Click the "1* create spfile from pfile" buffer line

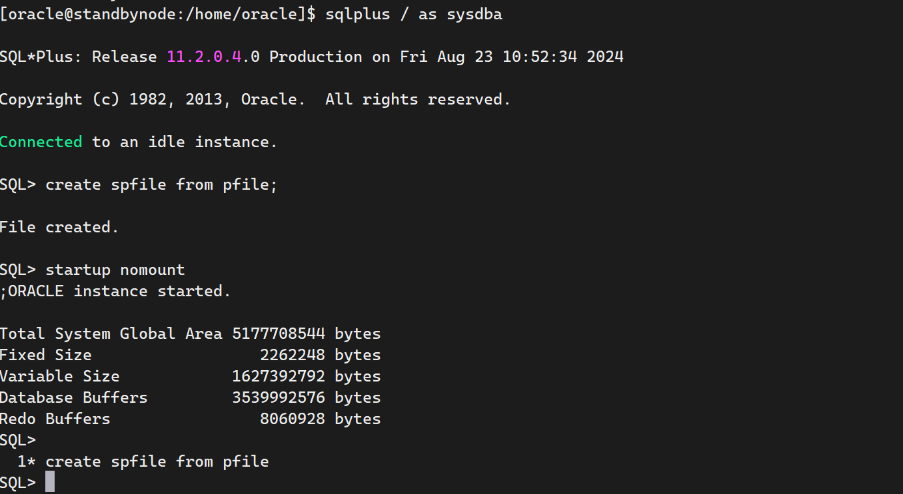point(143,461)
